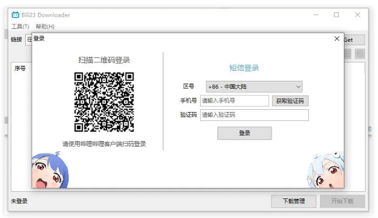Click the 扫描二维码登录 heading text
378x218 pixels.
[104, 60]
